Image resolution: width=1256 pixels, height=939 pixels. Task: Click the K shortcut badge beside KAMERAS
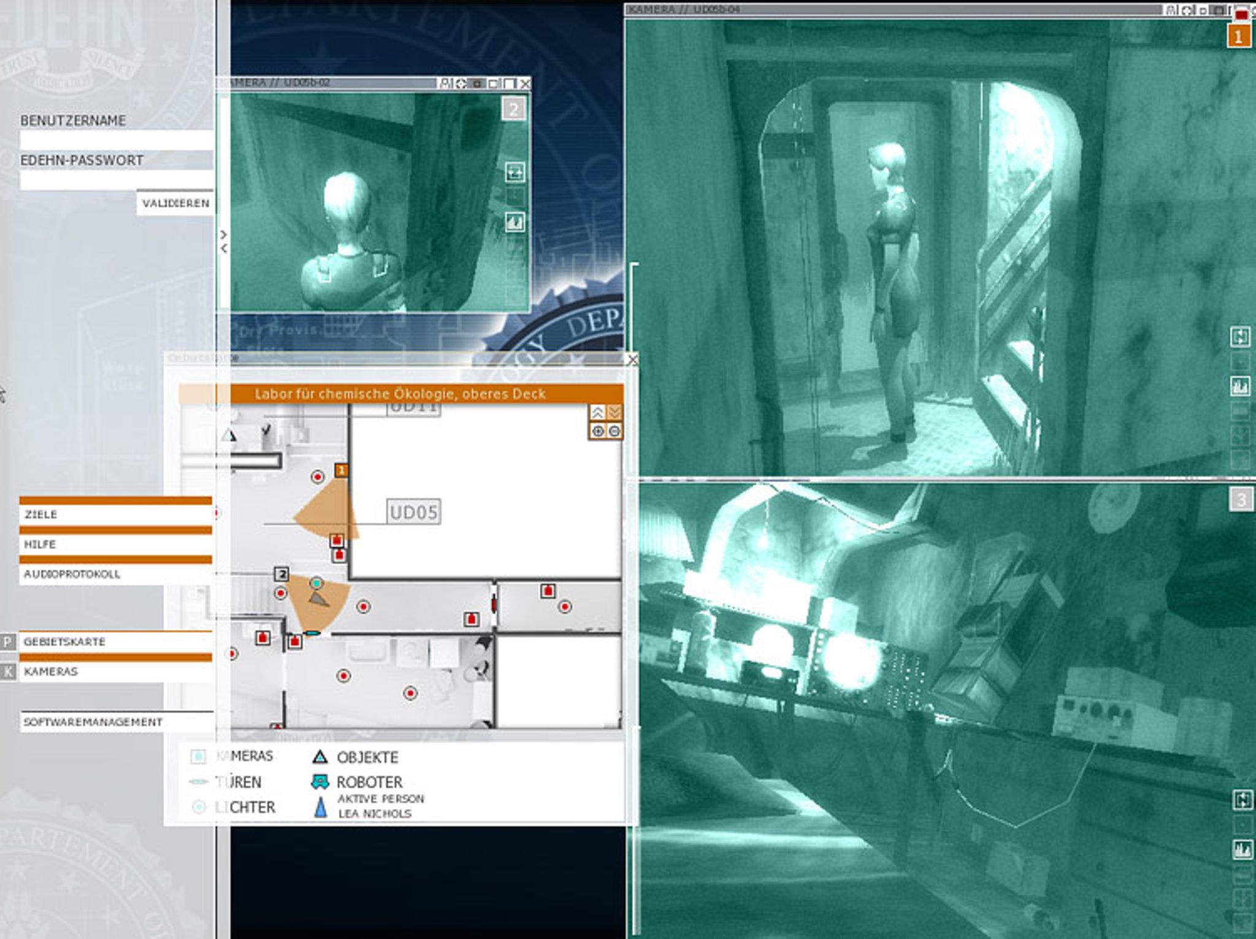pyautogui.click(x=7, y=672)
